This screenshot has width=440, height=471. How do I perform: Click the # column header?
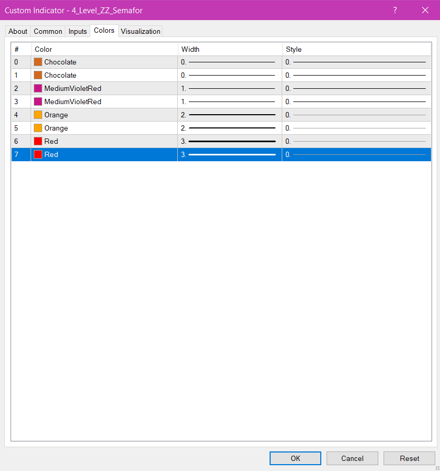click(21, 49)
